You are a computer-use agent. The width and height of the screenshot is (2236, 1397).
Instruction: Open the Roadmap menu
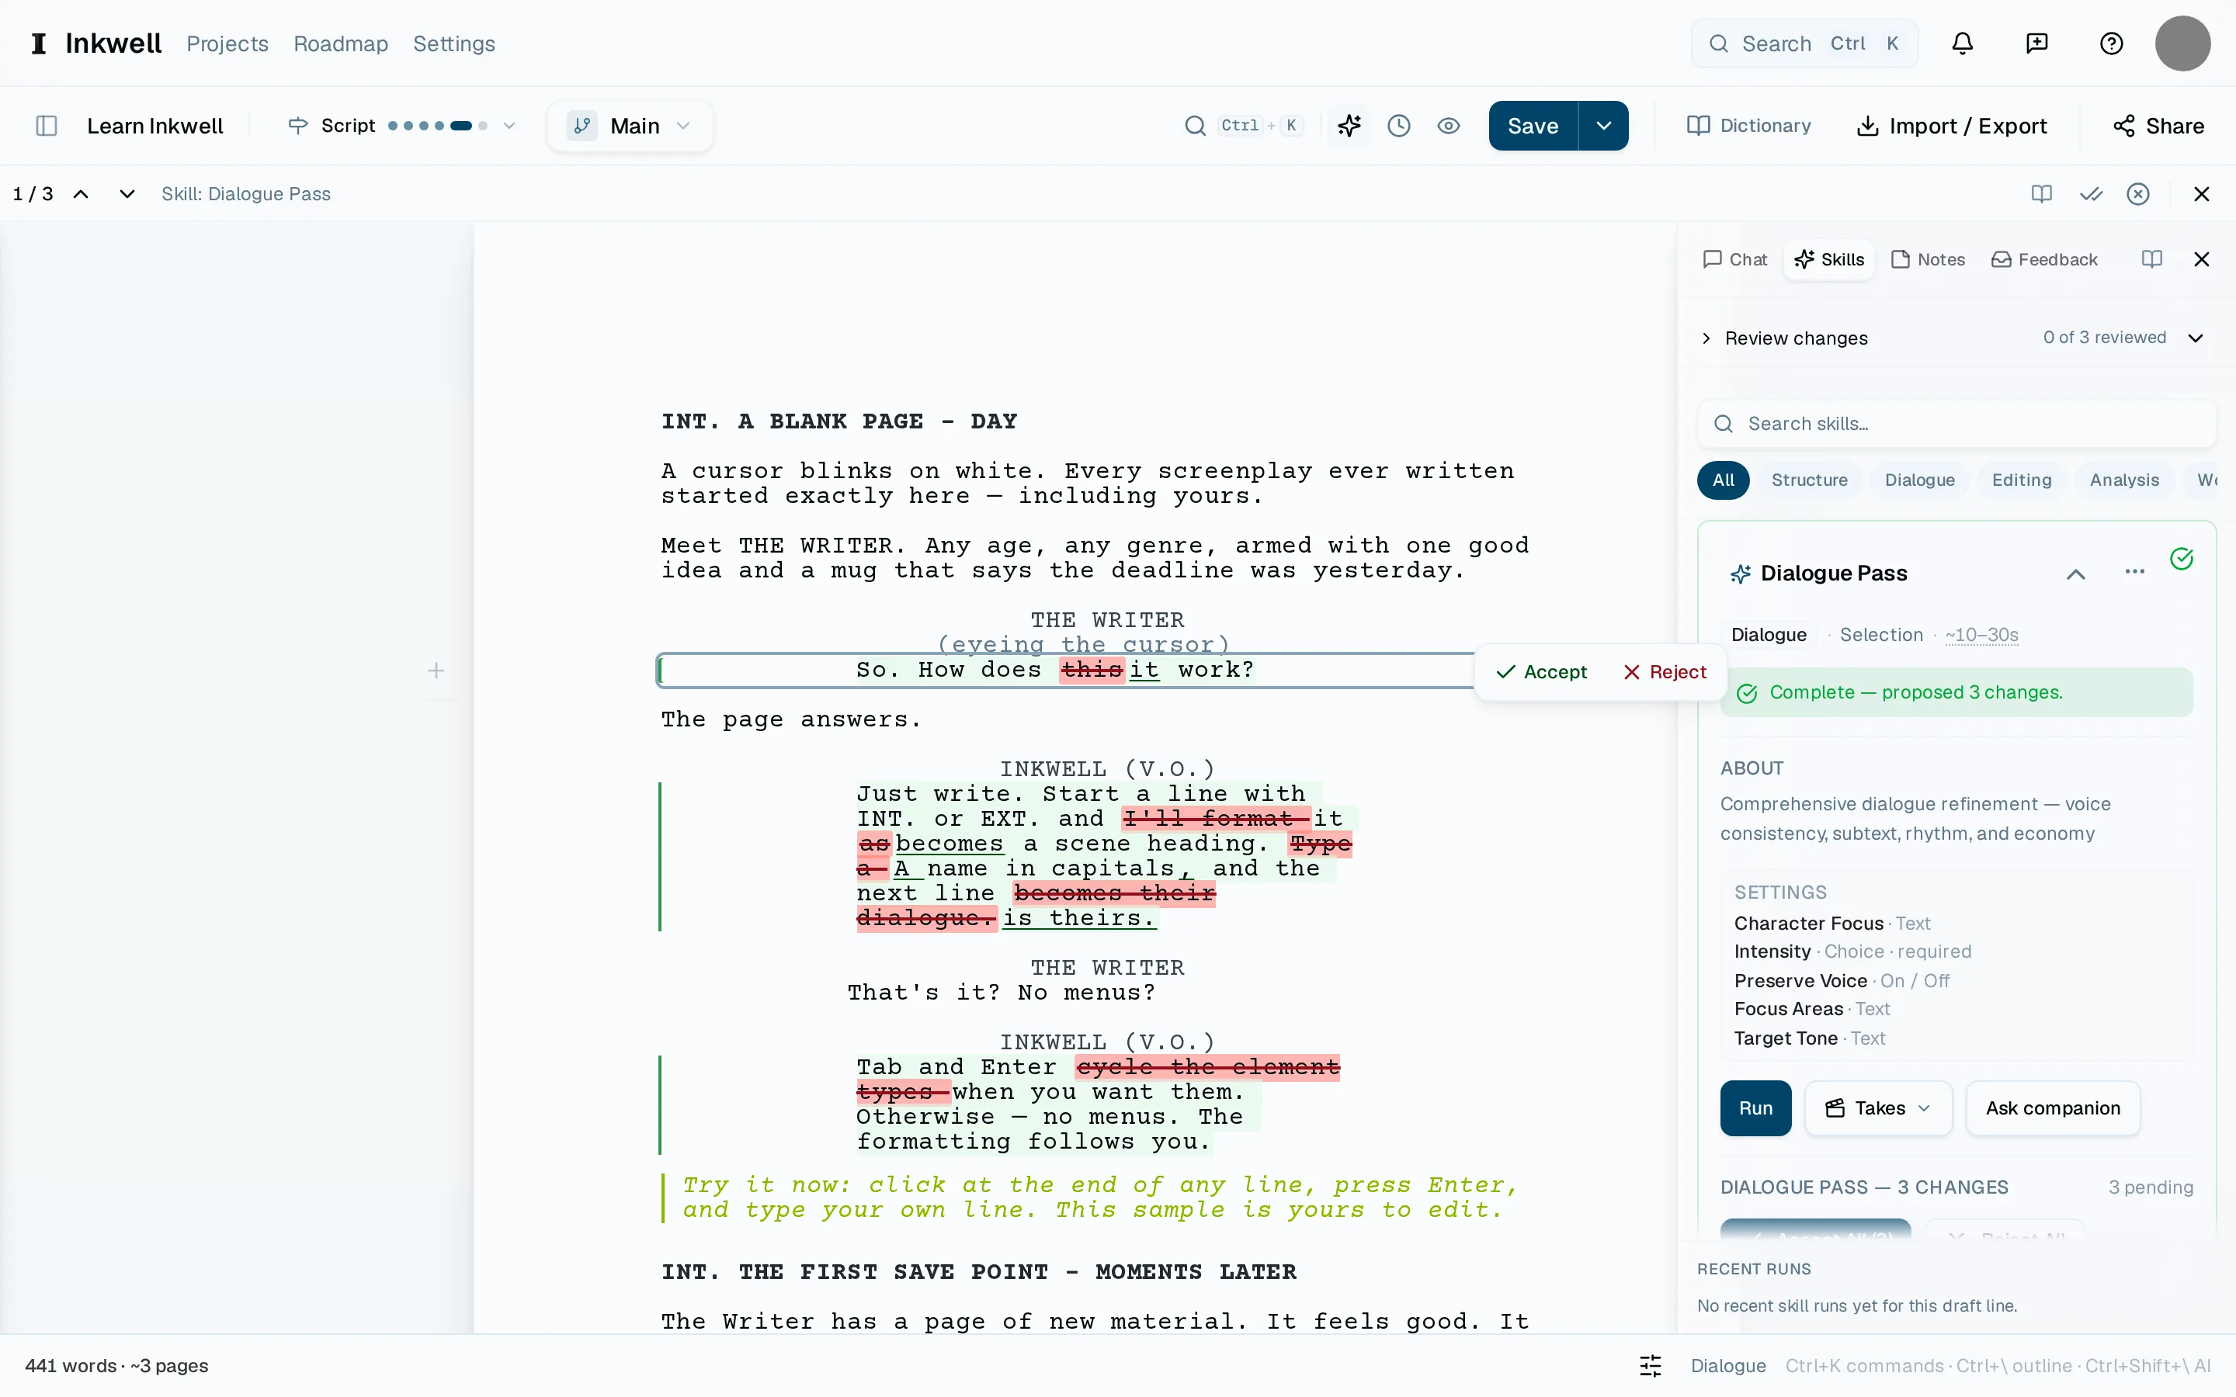click(341, 43)
